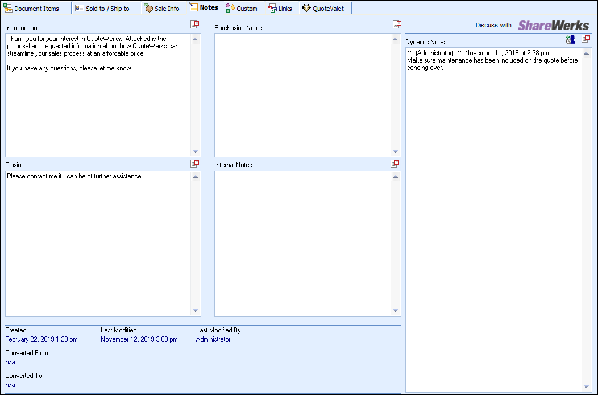This screenshot has width=598, height=395.
Task: Go to the Sale Info tab
Action: tap(162, 9)
